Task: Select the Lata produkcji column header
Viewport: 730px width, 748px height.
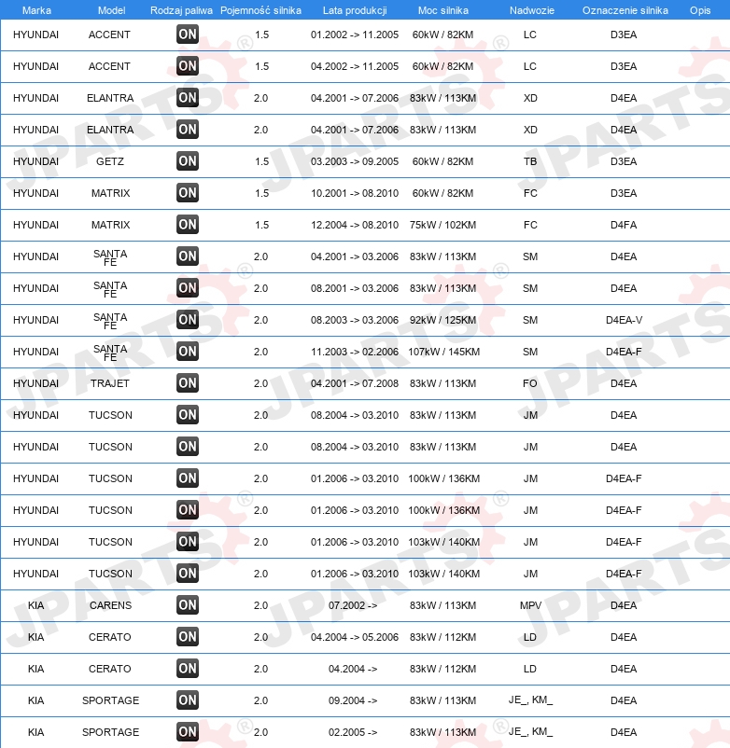Action: click(x=355, y=10)
